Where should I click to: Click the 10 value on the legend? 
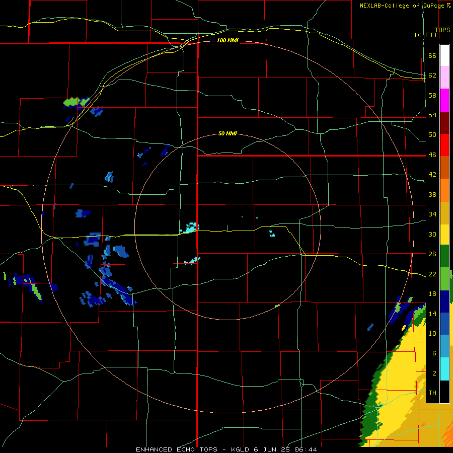432,333
